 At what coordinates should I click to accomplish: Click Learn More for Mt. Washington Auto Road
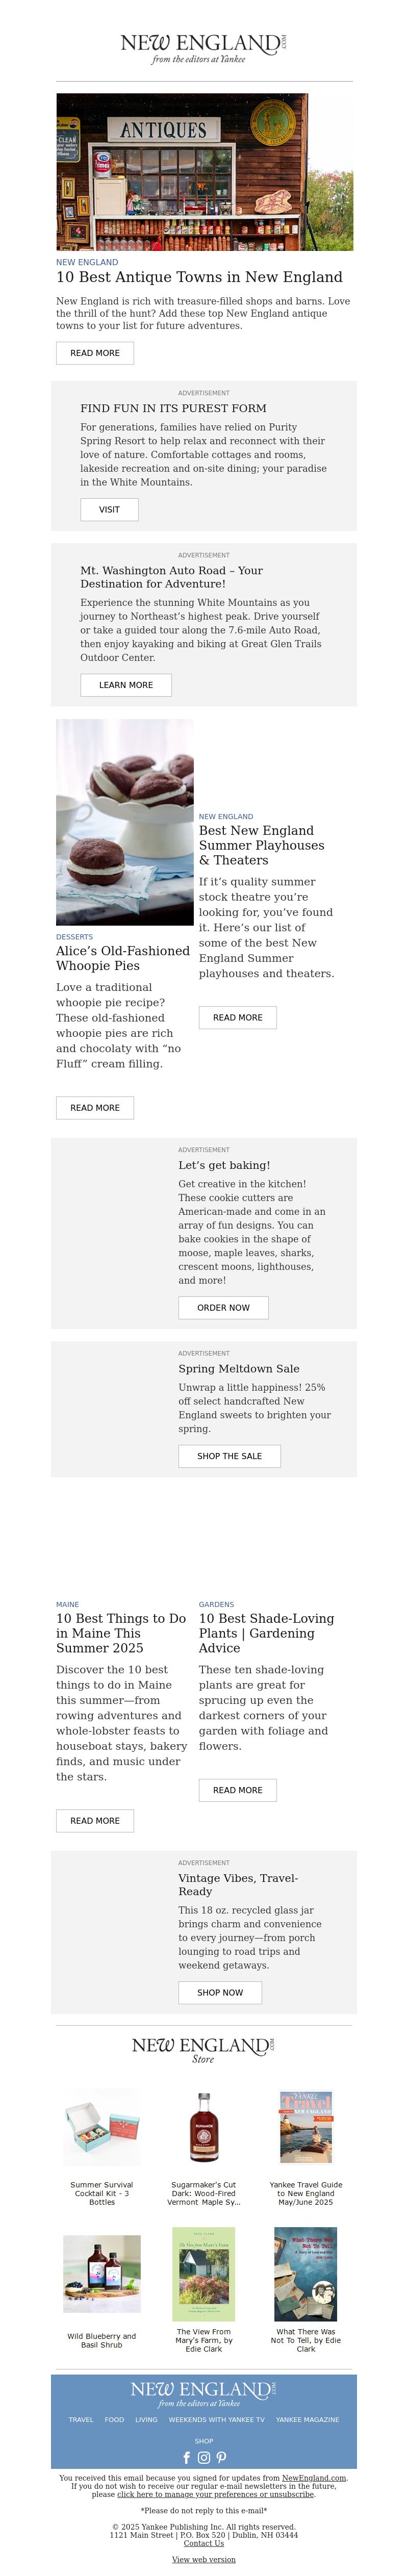pos(126,685)
